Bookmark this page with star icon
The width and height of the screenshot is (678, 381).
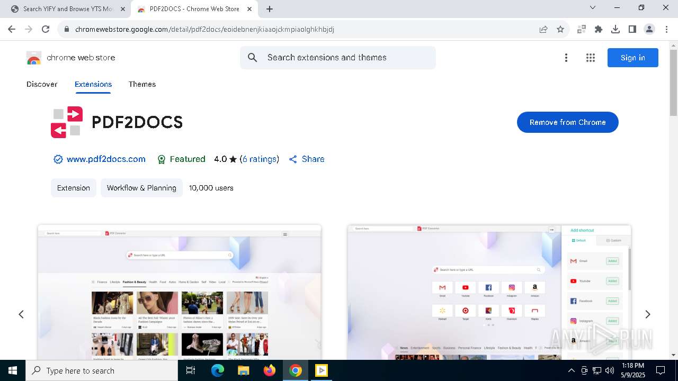560,29
